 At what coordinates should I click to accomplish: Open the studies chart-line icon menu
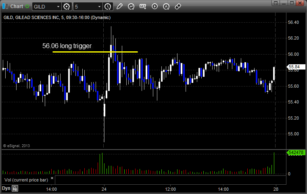[x=131, y=6]
